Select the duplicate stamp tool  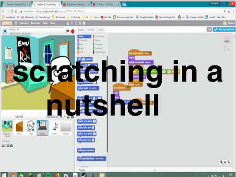pyautogui.click(x=68, y=23)
